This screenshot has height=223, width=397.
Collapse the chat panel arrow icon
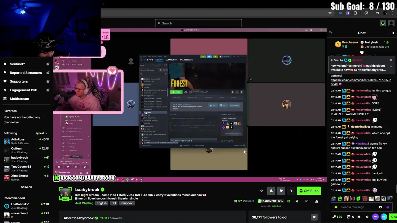(331, 33)
